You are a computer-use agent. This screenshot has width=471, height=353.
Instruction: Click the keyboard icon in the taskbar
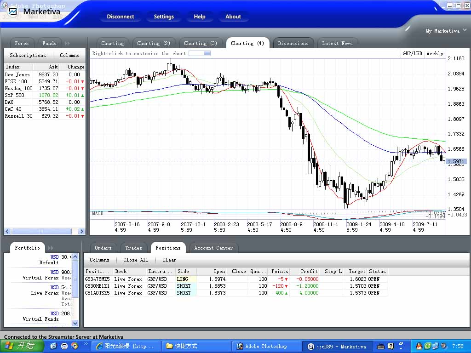381,346
